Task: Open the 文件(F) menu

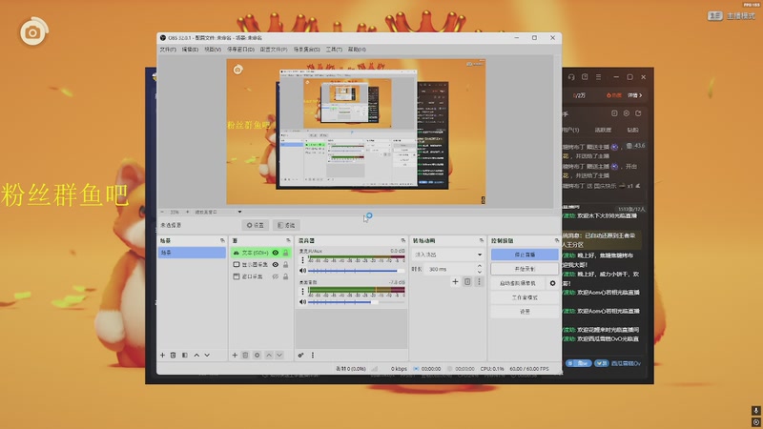Action: tap(168, 50)
